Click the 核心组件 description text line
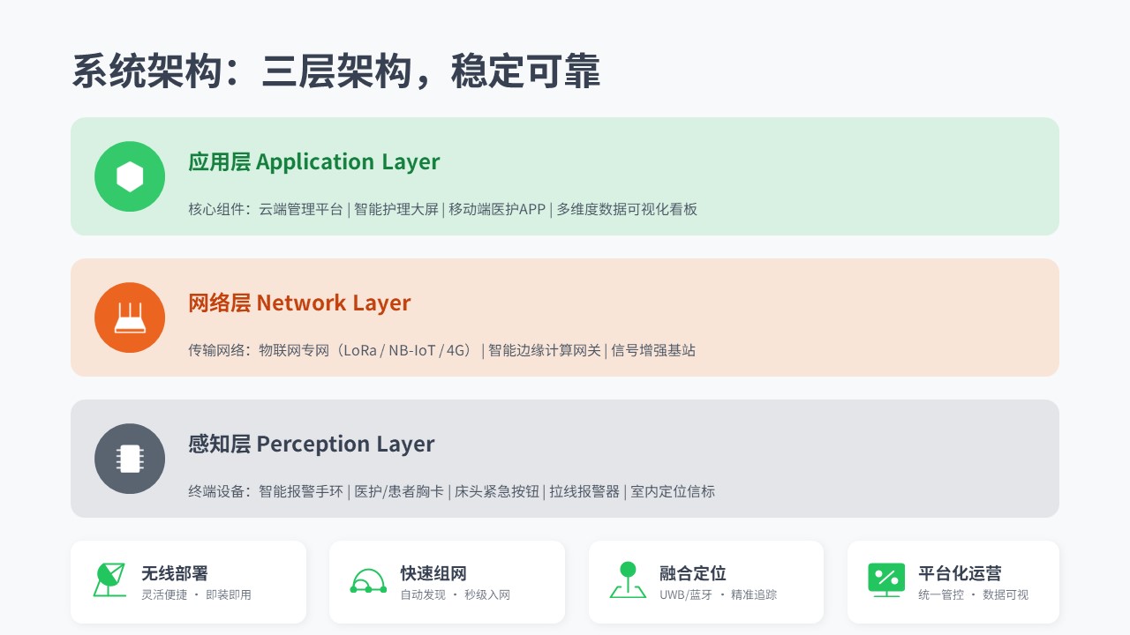 click(x=442, y=210)
